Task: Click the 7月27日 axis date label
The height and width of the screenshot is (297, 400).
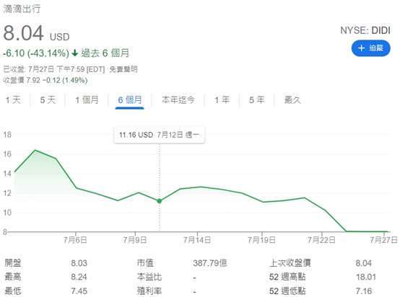Action: [x=383, y=240]
